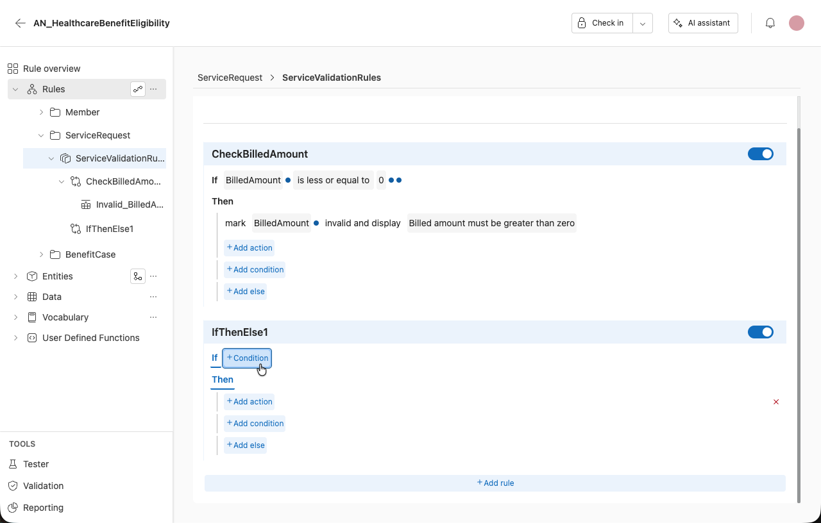Image resolution: width=821 pixels, height=523 pixels.
Task: Click the 'is less or equal to' operator
Action: pos(334,180)
